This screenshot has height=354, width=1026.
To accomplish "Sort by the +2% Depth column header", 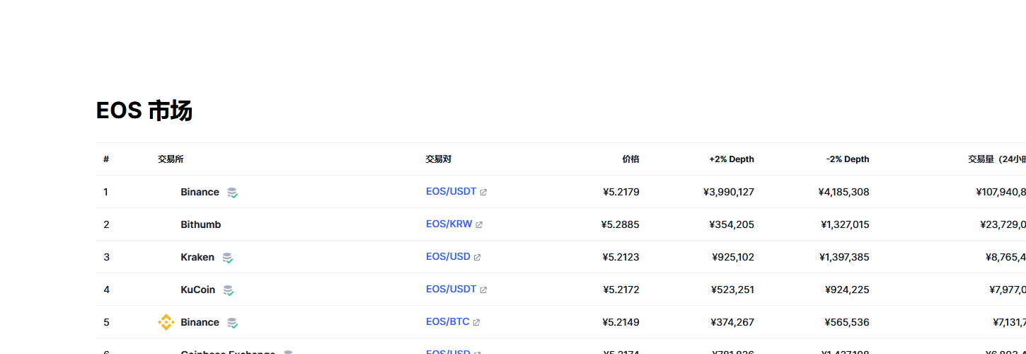I will coord(732,159).
